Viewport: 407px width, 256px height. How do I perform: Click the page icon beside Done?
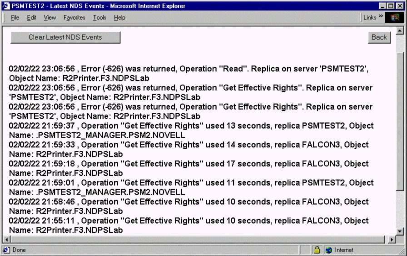(6, 250)
